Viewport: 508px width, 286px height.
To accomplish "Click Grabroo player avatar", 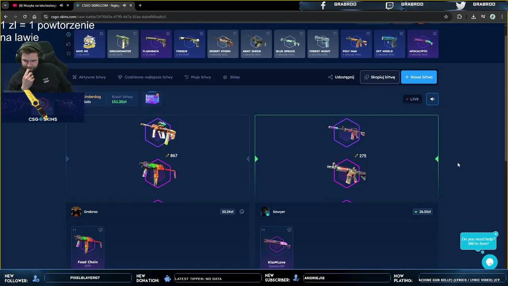I will [76, 212].
